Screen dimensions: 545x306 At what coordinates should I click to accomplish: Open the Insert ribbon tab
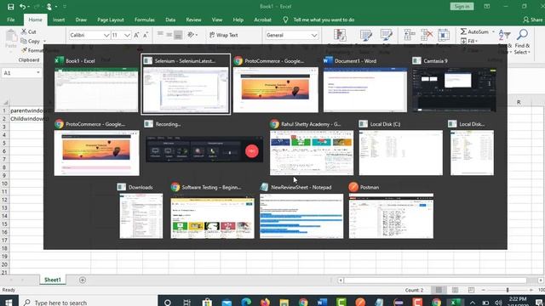[59, 20]
